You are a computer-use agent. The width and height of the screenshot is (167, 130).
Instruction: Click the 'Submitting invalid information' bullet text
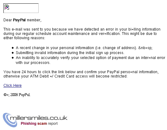[70, 53]
